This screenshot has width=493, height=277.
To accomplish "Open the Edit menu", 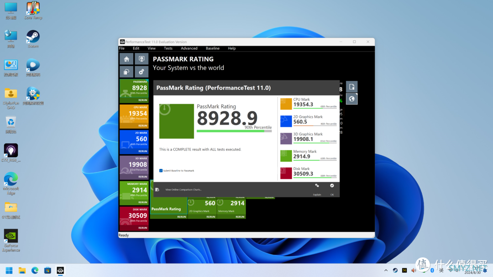I will [136, 48].
